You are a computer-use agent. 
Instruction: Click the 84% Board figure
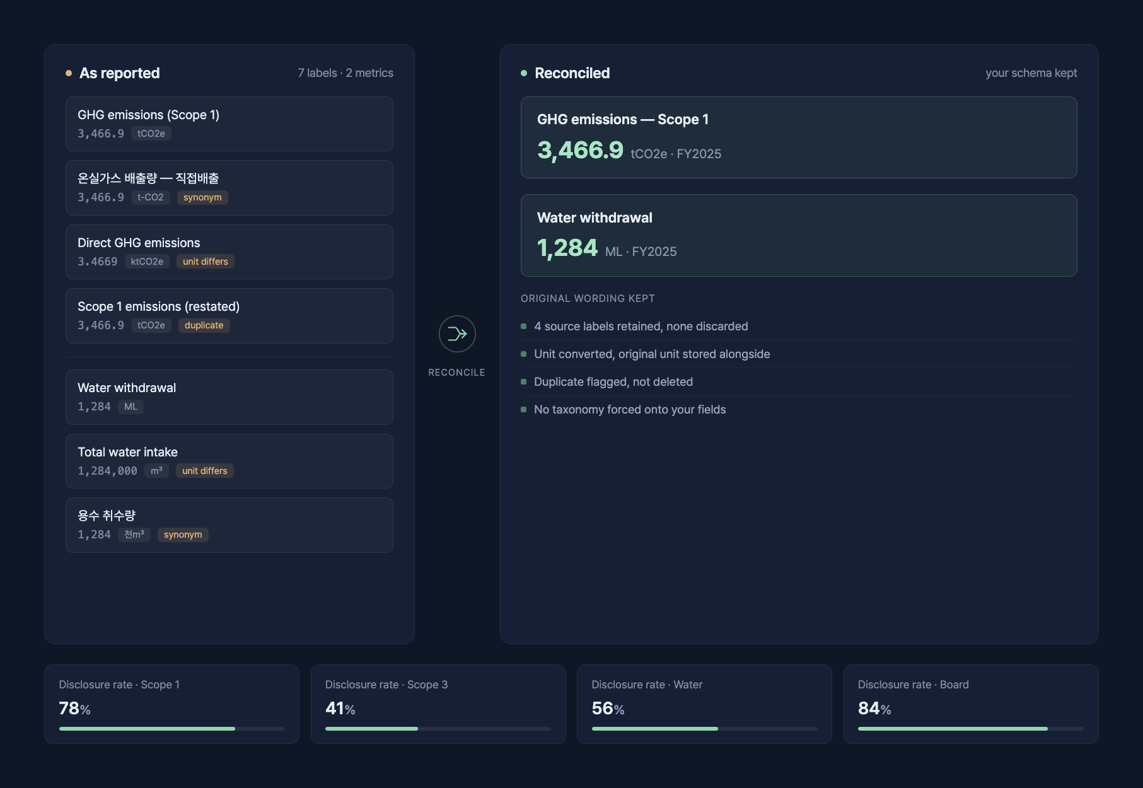coord(875,709)
